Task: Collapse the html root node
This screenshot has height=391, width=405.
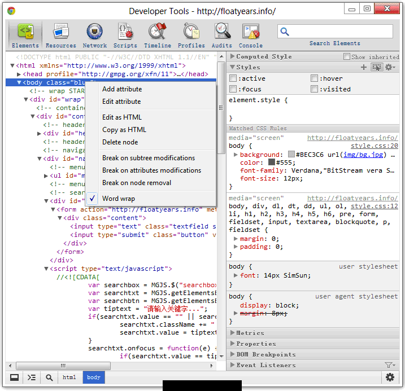Action: 12,65
